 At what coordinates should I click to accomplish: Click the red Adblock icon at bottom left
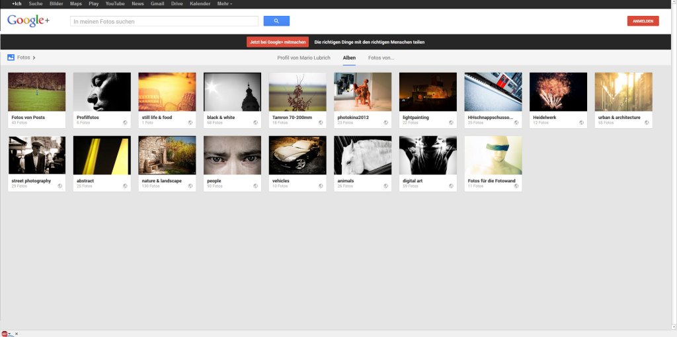click(5, 334)
